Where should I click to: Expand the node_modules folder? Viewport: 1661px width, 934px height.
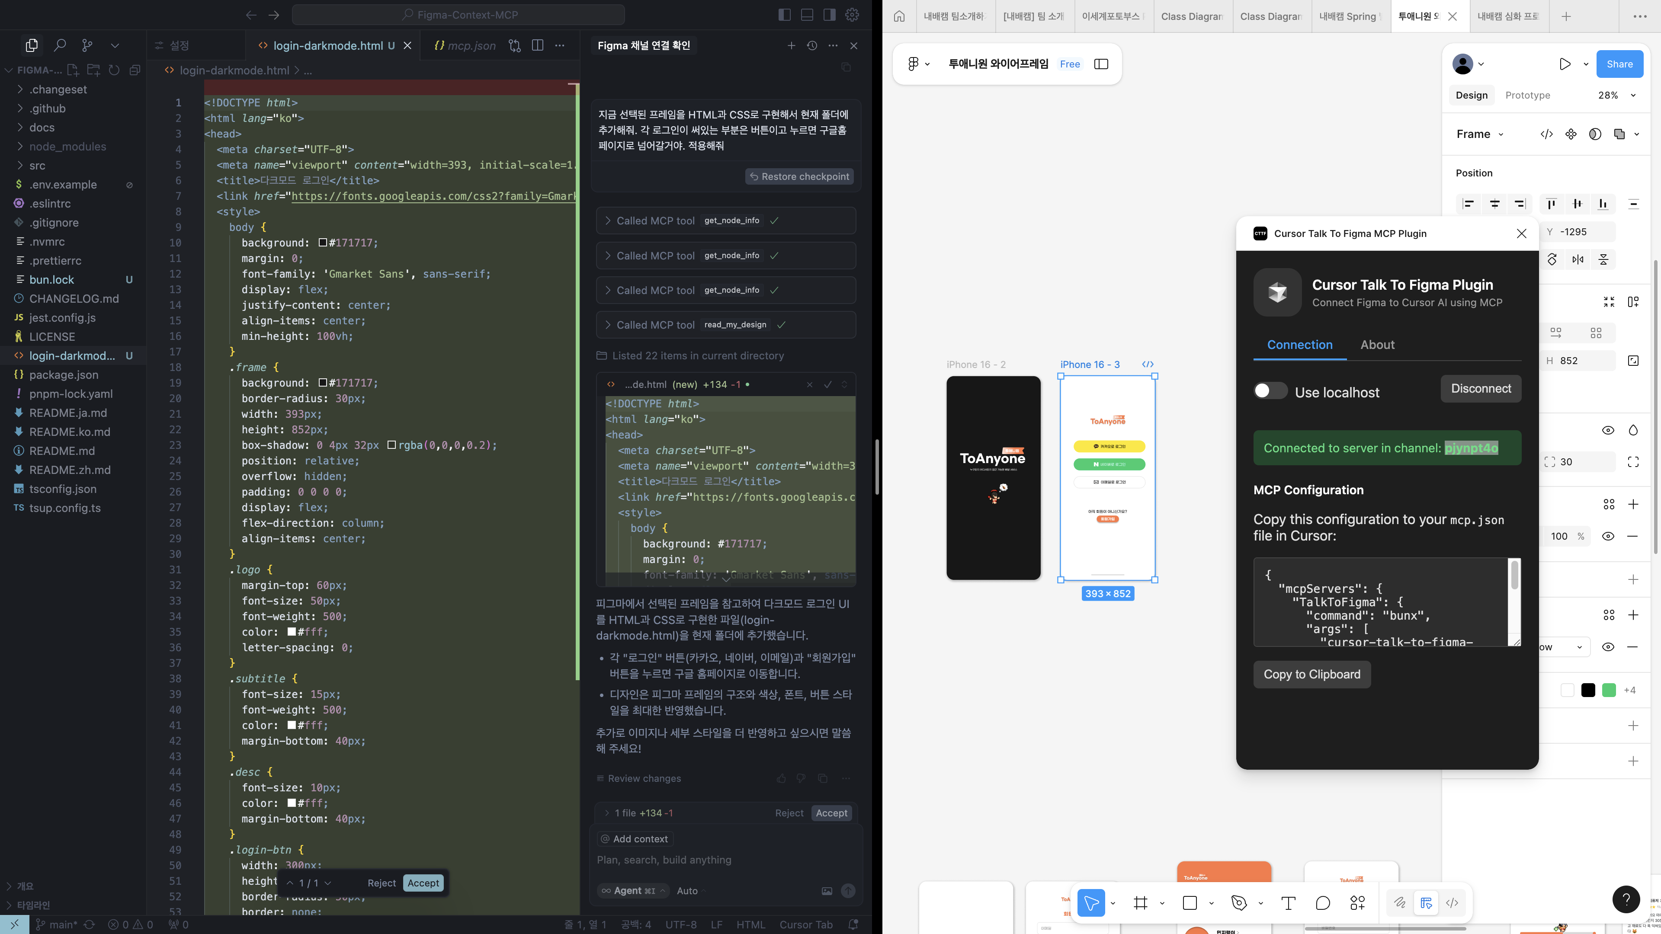[x=67, y=146]
